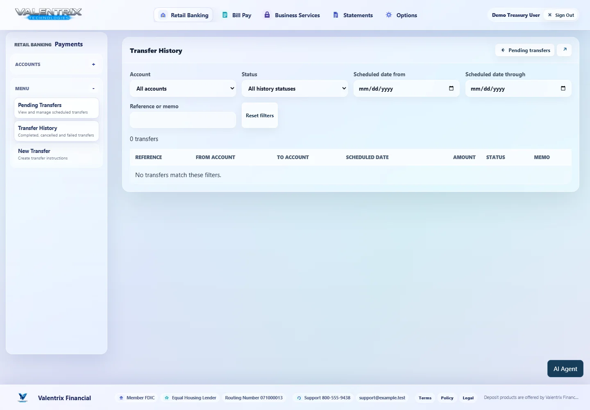Click the Support 800-555-9438 phone link
Image resolution: width=590 pixels, height=410 pixels.
(x=323, y=398)
